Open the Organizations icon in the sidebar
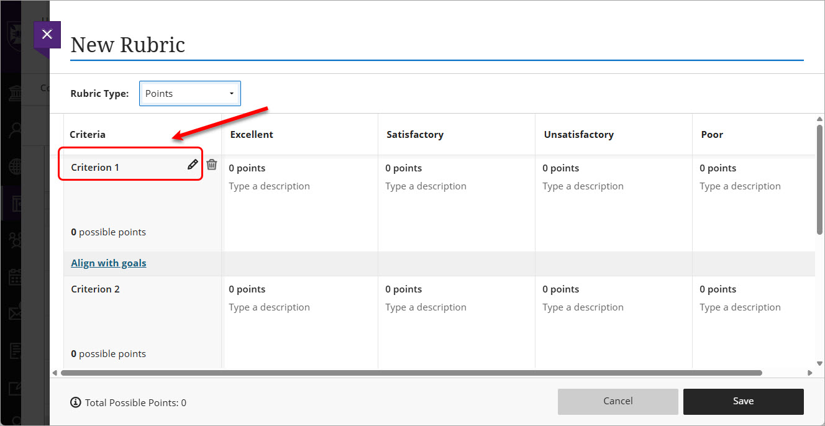The width and height of the screenshot is (825, 426). pos(14,240)
